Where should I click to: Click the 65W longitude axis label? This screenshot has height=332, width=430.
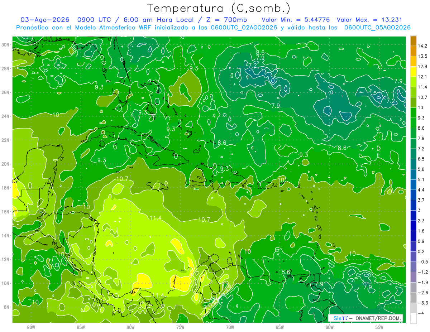click(280, 327)
